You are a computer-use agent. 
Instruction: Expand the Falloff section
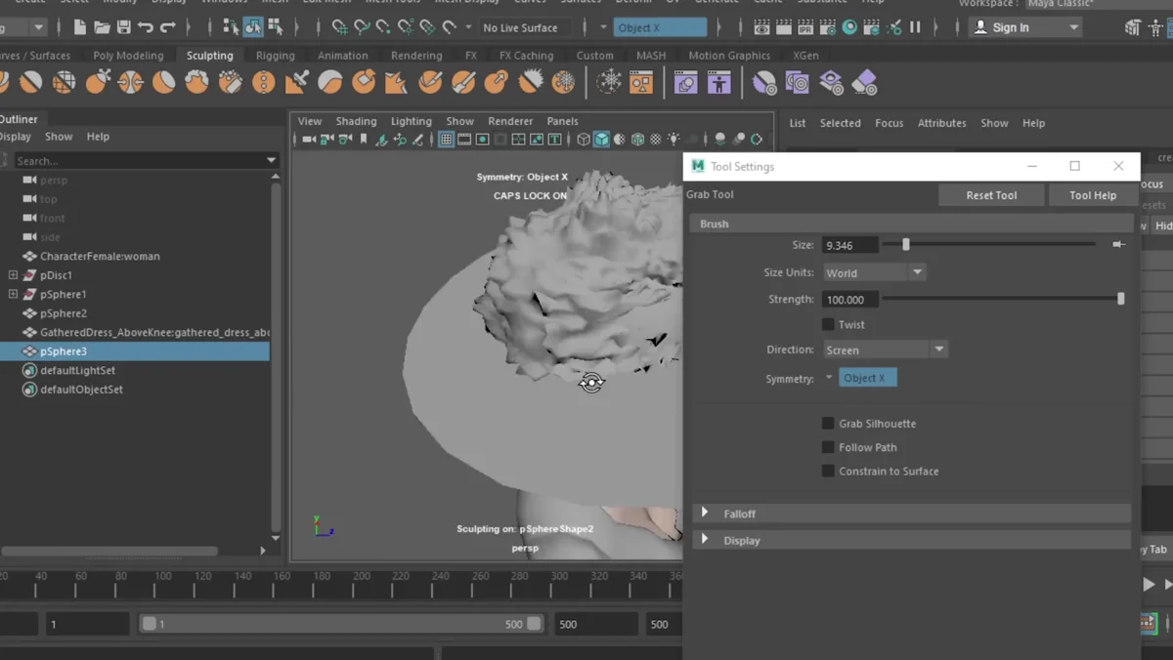(x=705, y=513)
